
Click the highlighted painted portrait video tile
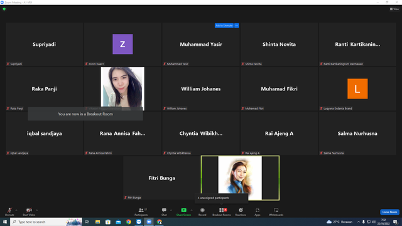[240, 178]
